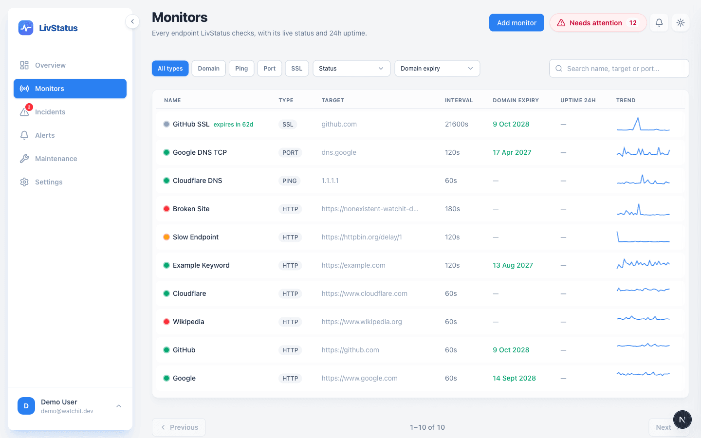Toggle the light/dark theme sun icon
Viewport: 701px width, 438px height.
(681, 22)
